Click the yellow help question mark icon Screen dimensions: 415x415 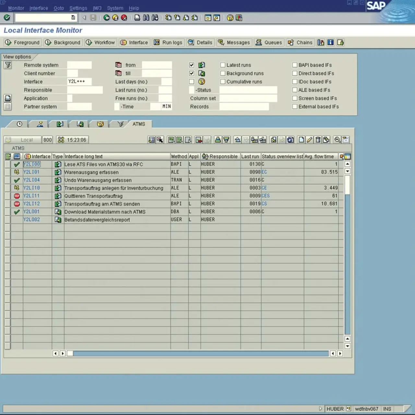tap(230, 18)
